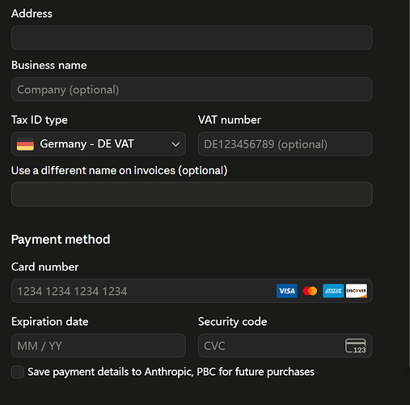Enable saving payment details checkbox
This screenshot has width=410, height=405.
click(18, 372)
